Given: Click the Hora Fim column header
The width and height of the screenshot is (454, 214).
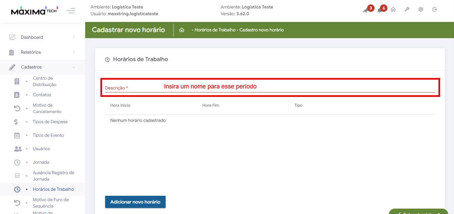Looking at the screenshot, I should (211, 105).
